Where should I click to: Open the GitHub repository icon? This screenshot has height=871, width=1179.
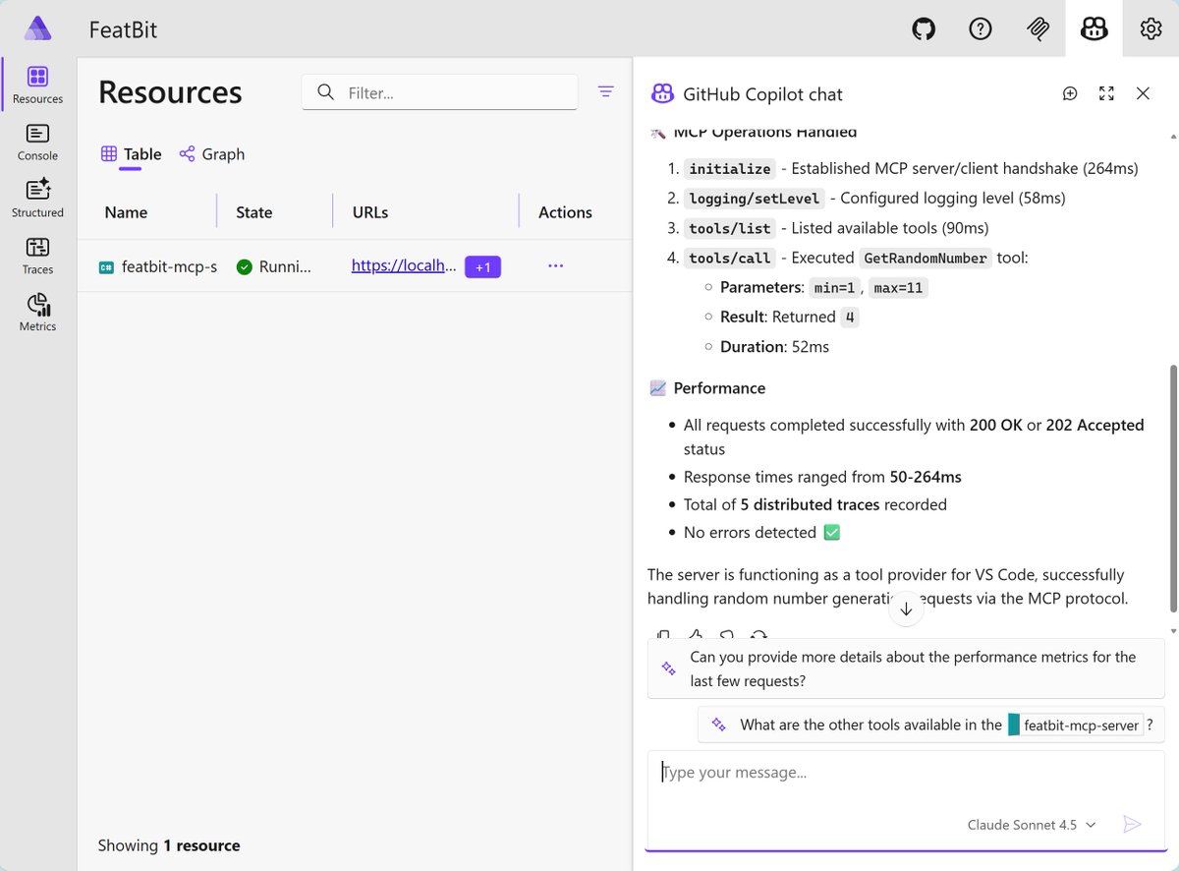pos(924,29)
